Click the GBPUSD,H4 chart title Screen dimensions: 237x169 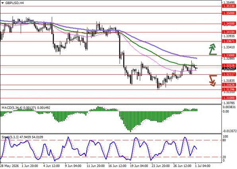(x=14, y=3)
